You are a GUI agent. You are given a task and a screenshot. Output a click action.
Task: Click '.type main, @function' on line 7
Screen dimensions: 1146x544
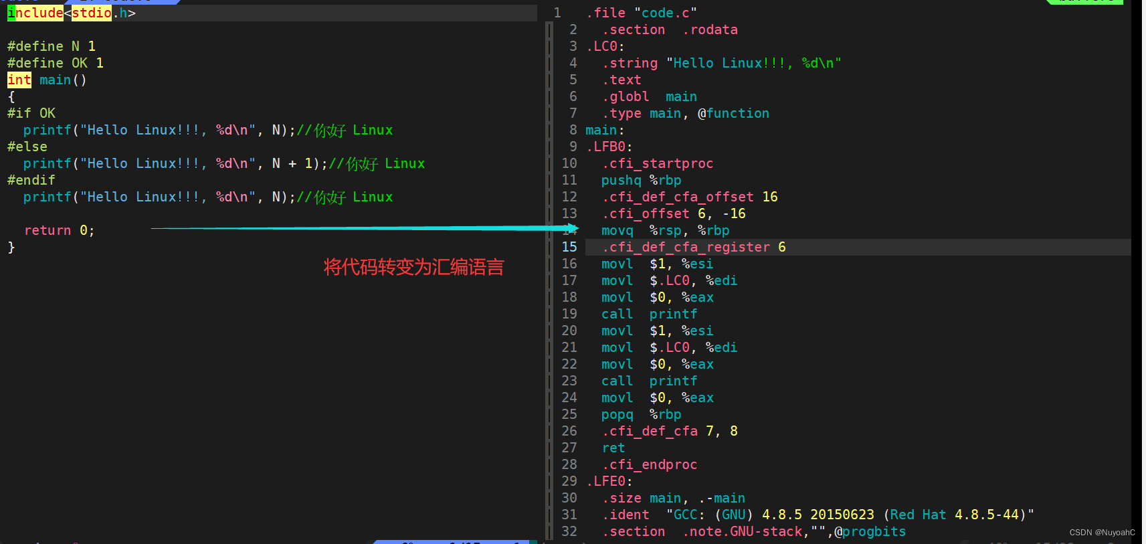[x=686, y=113]
